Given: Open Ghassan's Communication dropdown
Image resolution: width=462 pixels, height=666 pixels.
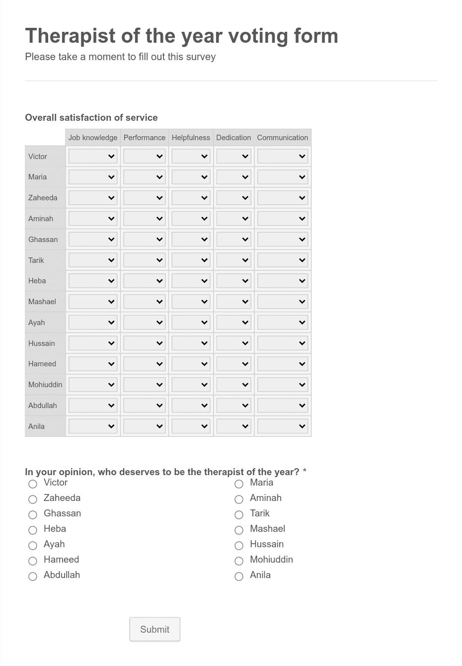Looking at the screenshot, I should tap(283, 240).
